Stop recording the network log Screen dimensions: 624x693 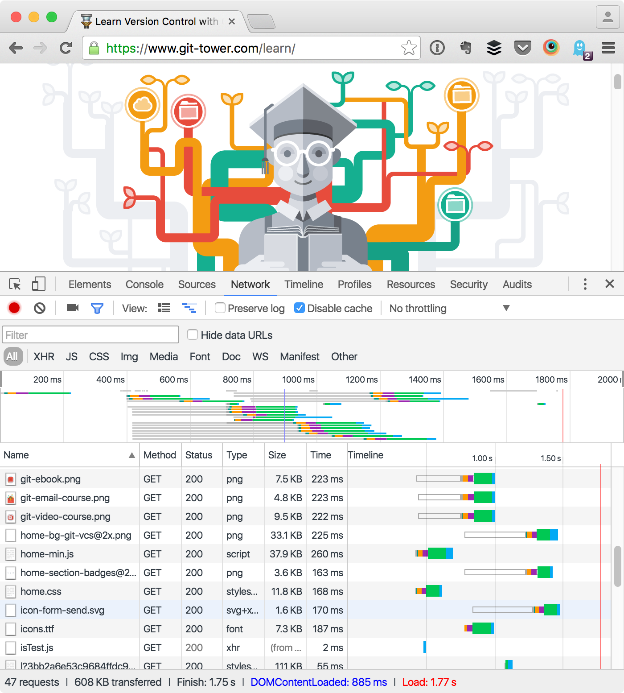click(14, 308)
